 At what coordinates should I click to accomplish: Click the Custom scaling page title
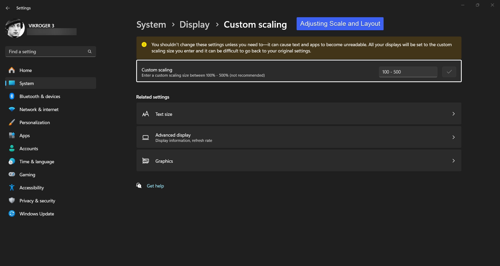click(x=255, y=25)
